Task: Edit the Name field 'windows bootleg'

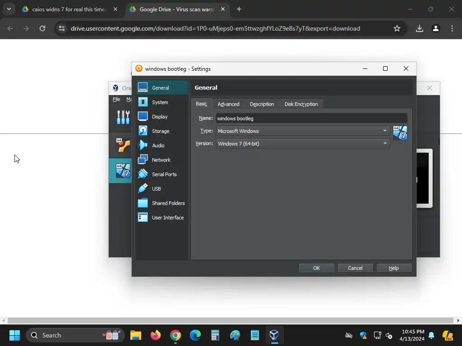Action: [x=311, y=118]
